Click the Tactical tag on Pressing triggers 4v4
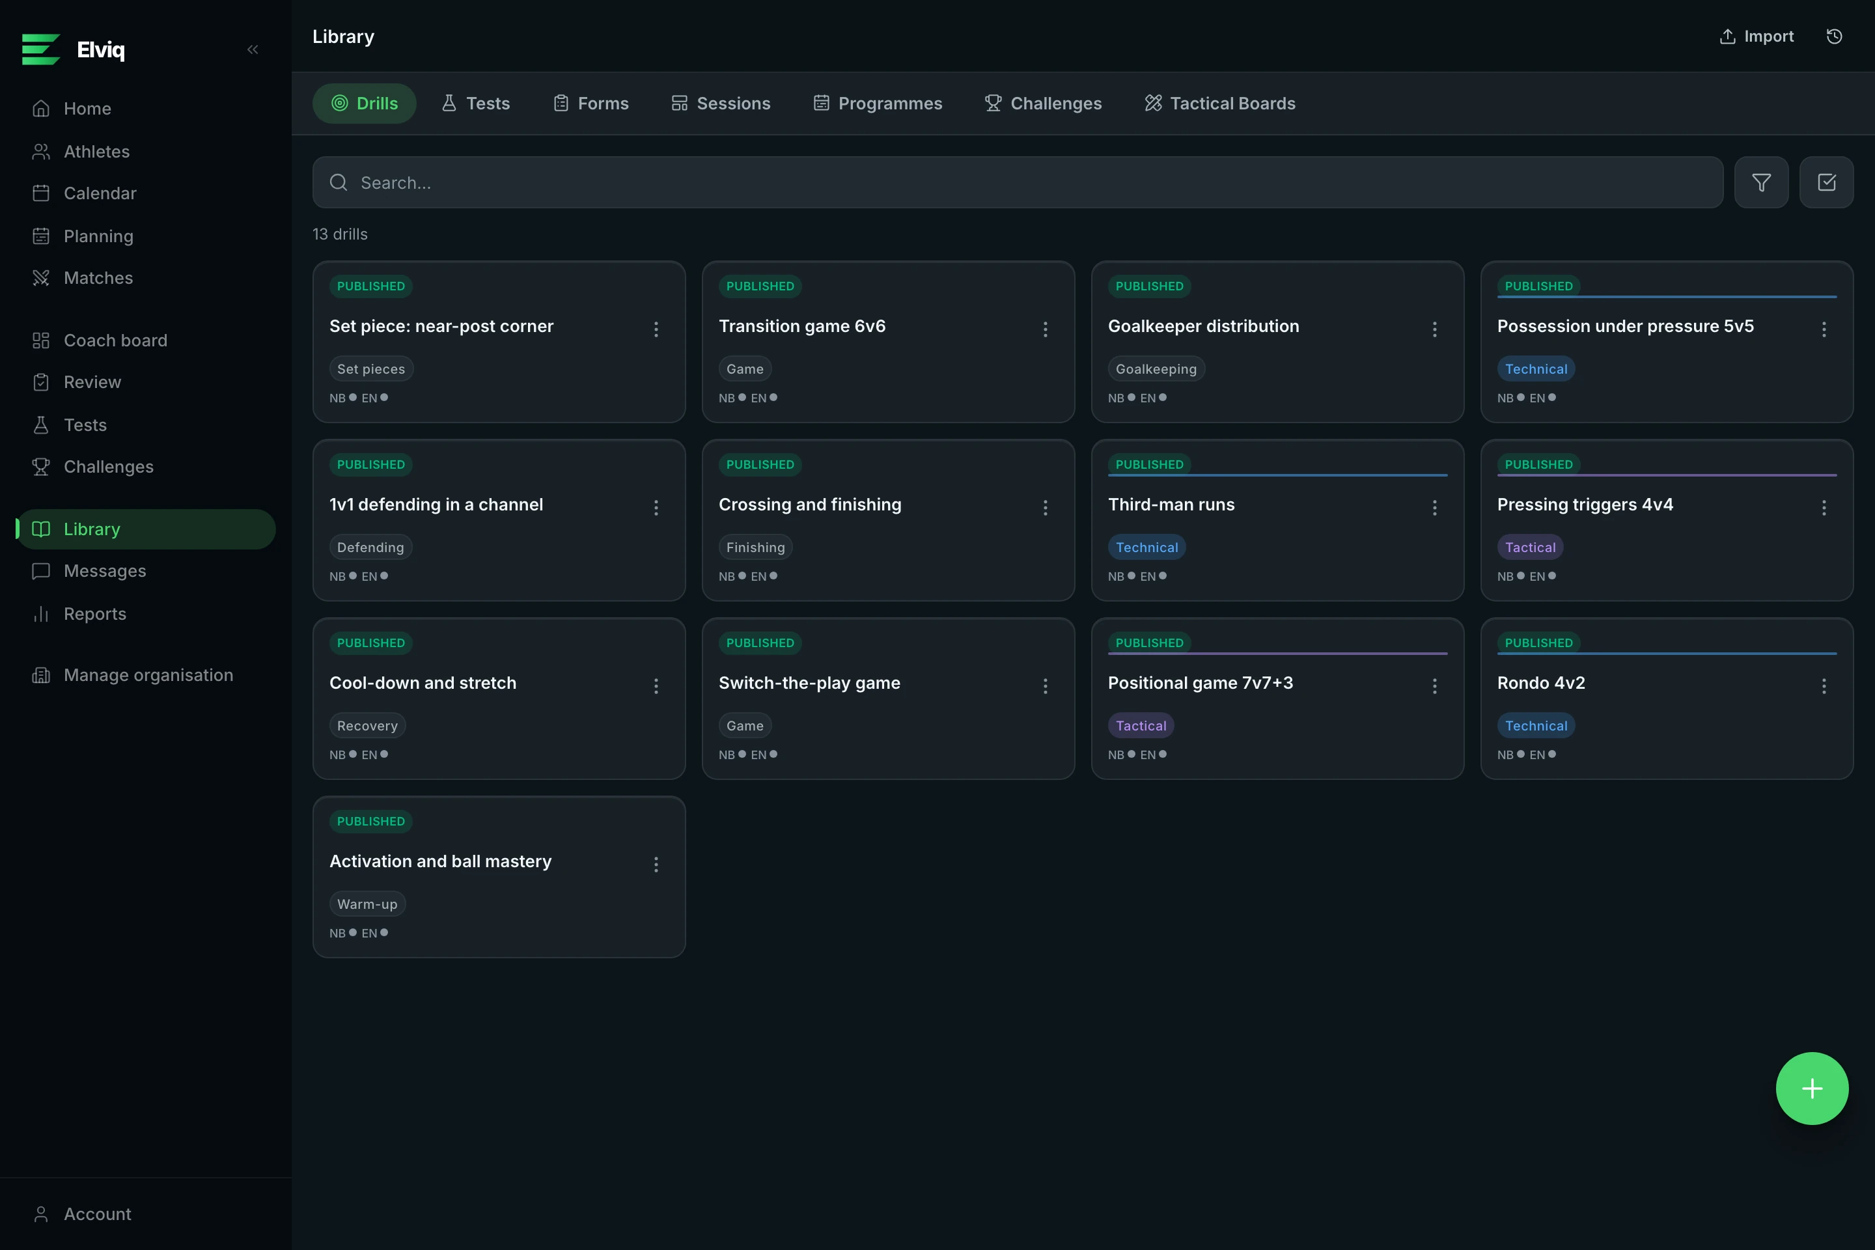The height and width of the screenshot is (1250, 1875). coord(1530,548)
